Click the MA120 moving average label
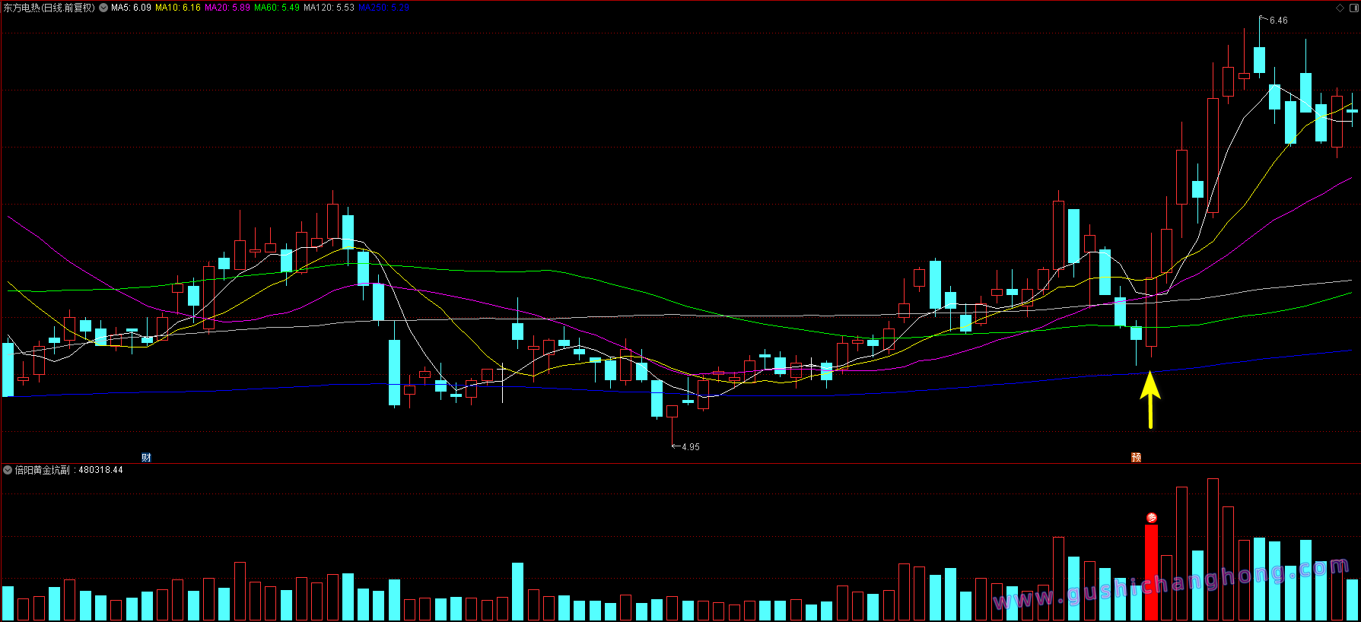Viewport: 1361px width, 622px height. click(329, 8)
